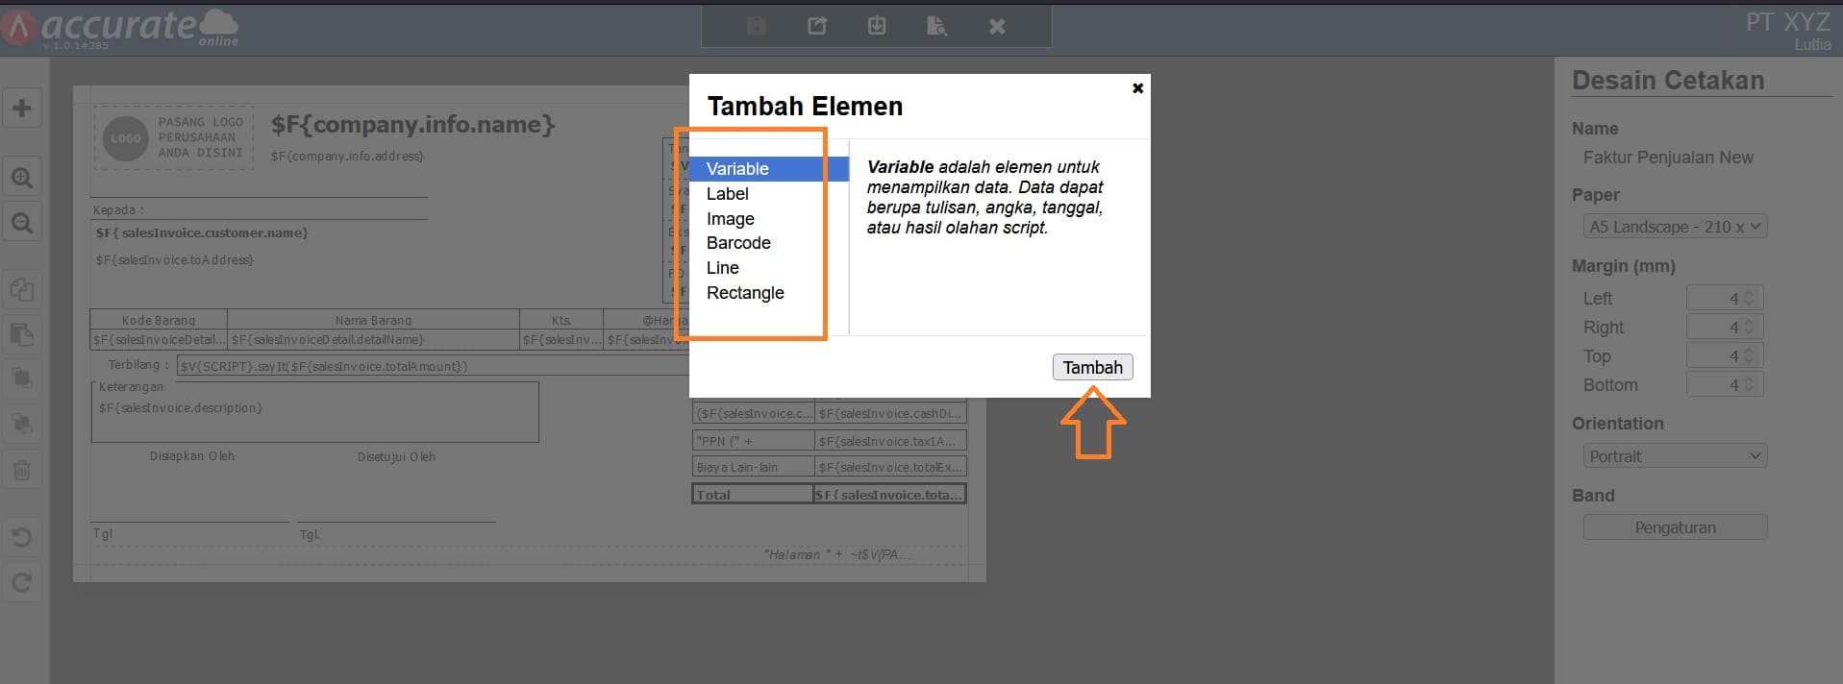Click the Pengaturan band button
Screen dimensions: 1843x684
1675,527
